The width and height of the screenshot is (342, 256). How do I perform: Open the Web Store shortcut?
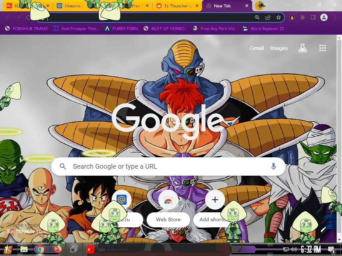(168, 208)
